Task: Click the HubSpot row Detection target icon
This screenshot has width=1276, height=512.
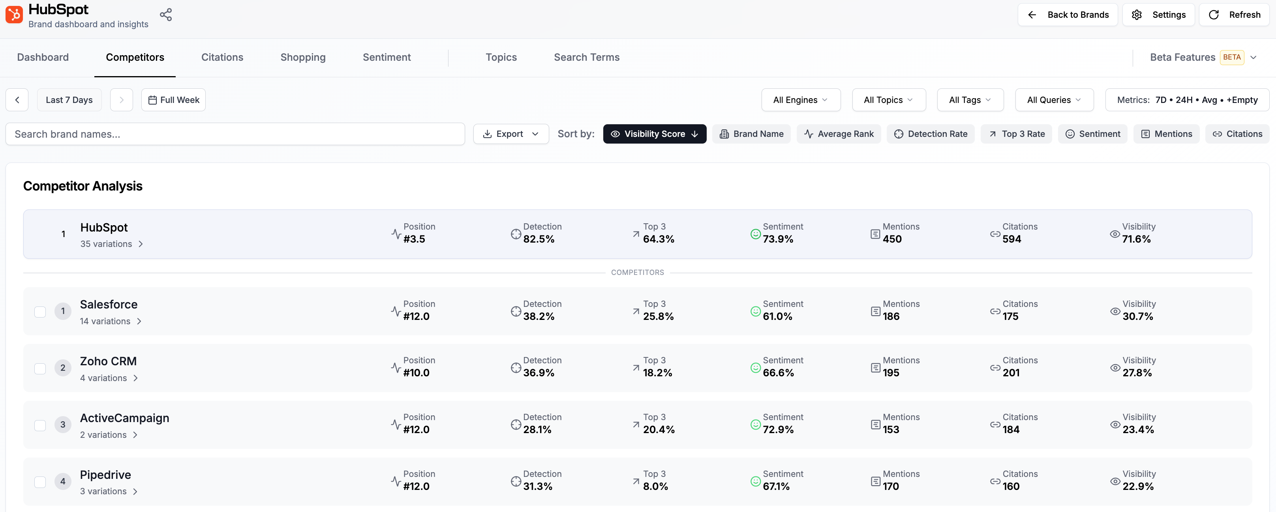Action: 516,234
